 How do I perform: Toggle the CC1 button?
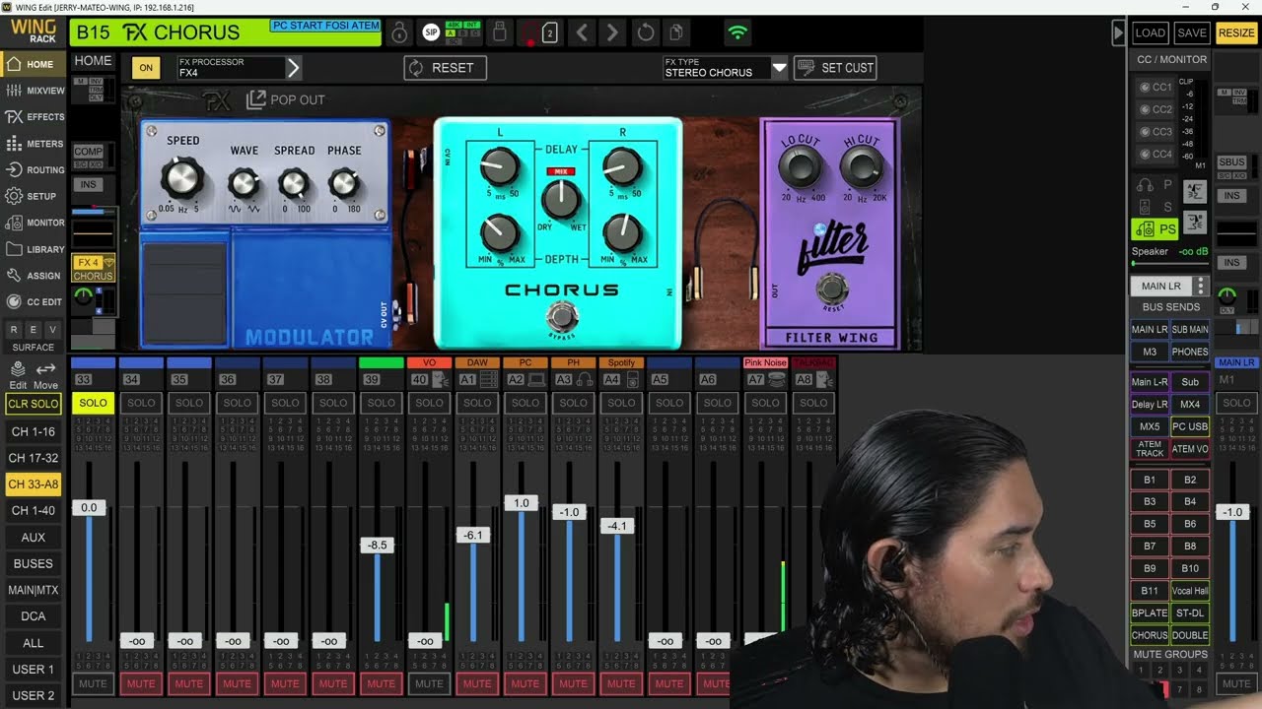point(1156,87)
